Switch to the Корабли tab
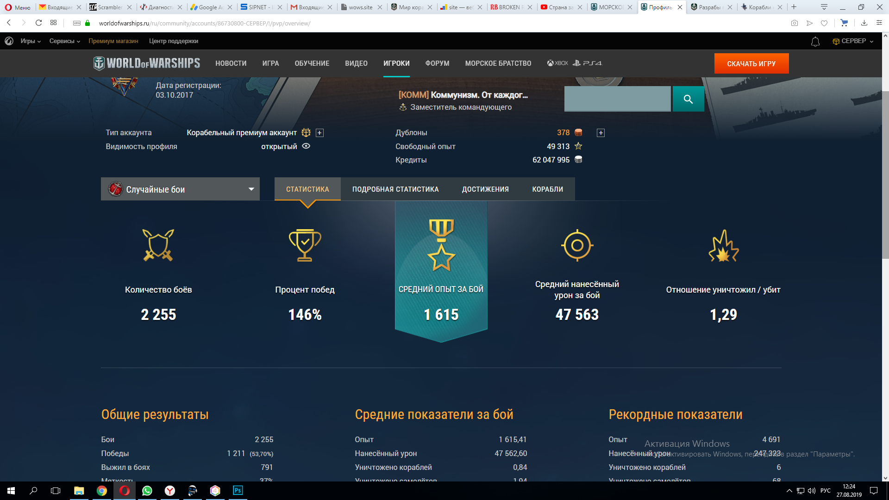This screenshot has width=889, height=500. (x=548, y=189)
